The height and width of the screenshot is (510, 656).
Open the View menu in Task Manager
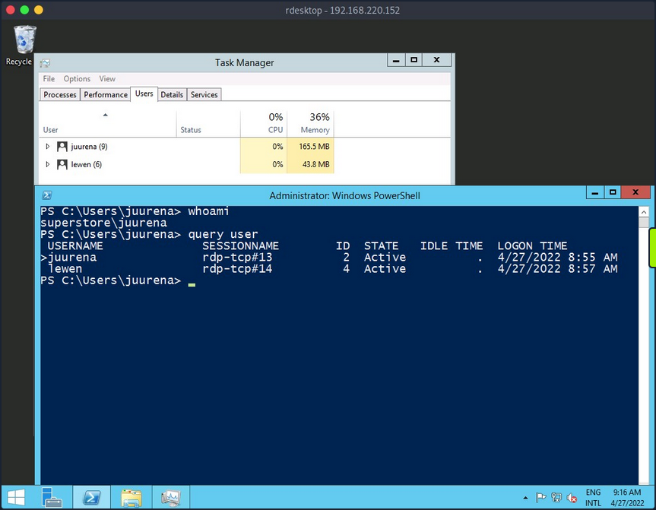[107, 78]
